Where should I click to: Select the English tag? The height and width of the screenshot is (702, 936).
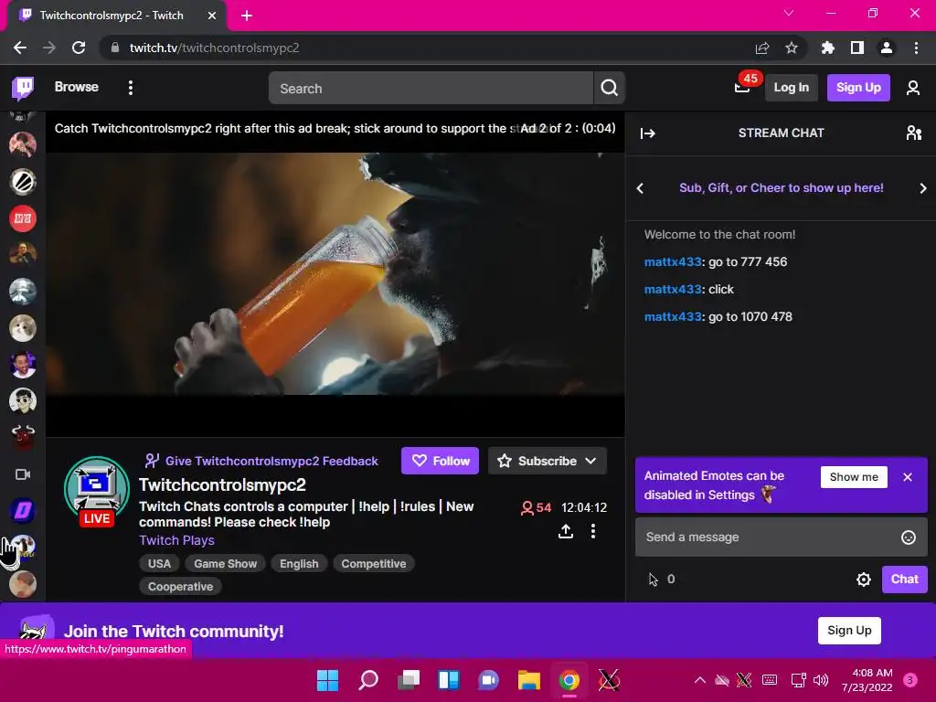pos(299,563)
